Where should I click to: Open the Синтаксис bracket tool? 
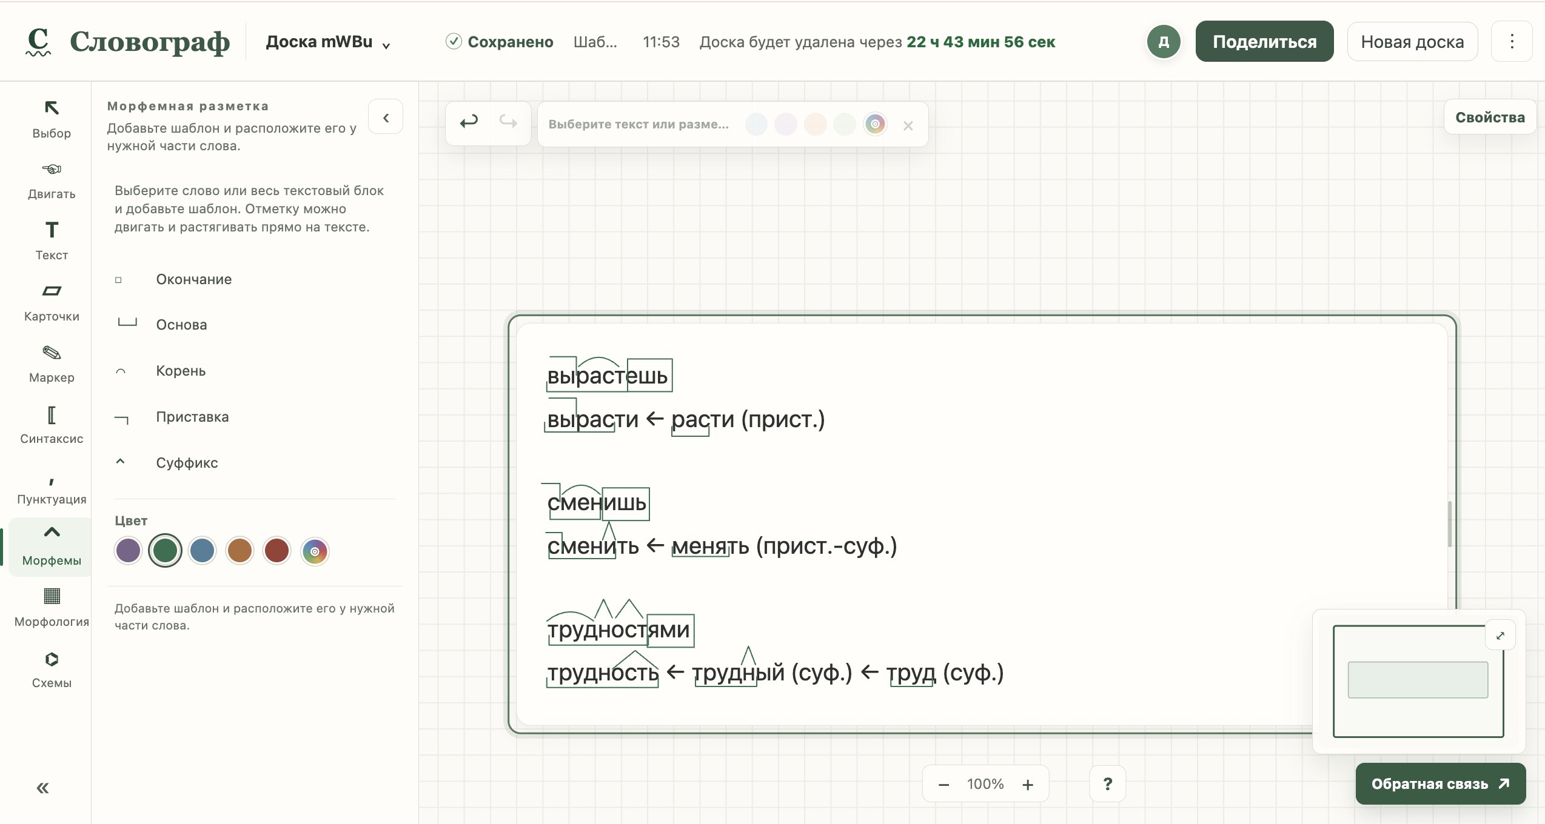tap(52, 425)
